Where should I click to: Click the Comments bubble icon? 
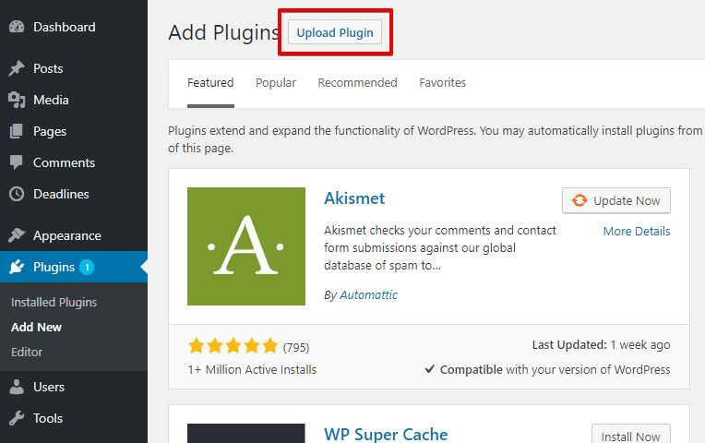(x=17, y=163)
